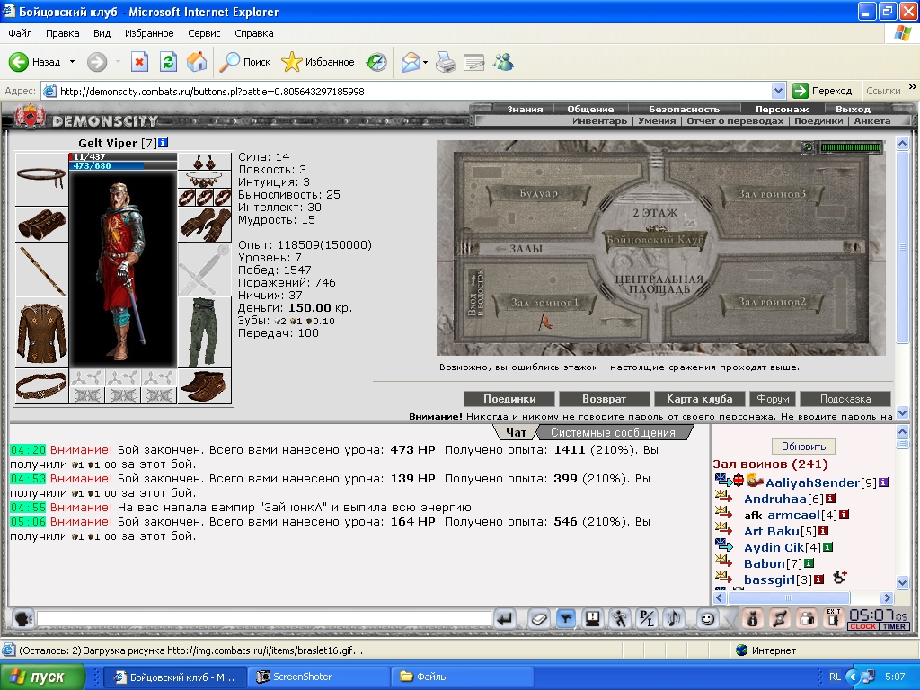
Task: Click Art Baku's red info icon
Action: click(x=823, y=531)
